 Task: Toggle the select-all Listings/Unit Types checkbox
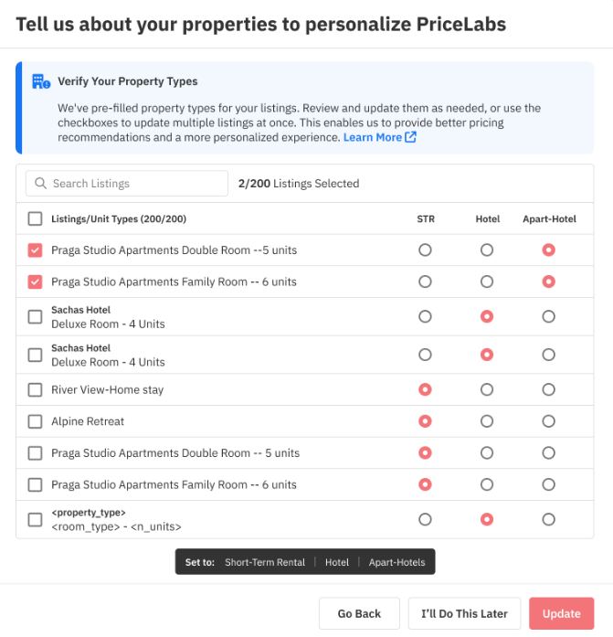35,218
